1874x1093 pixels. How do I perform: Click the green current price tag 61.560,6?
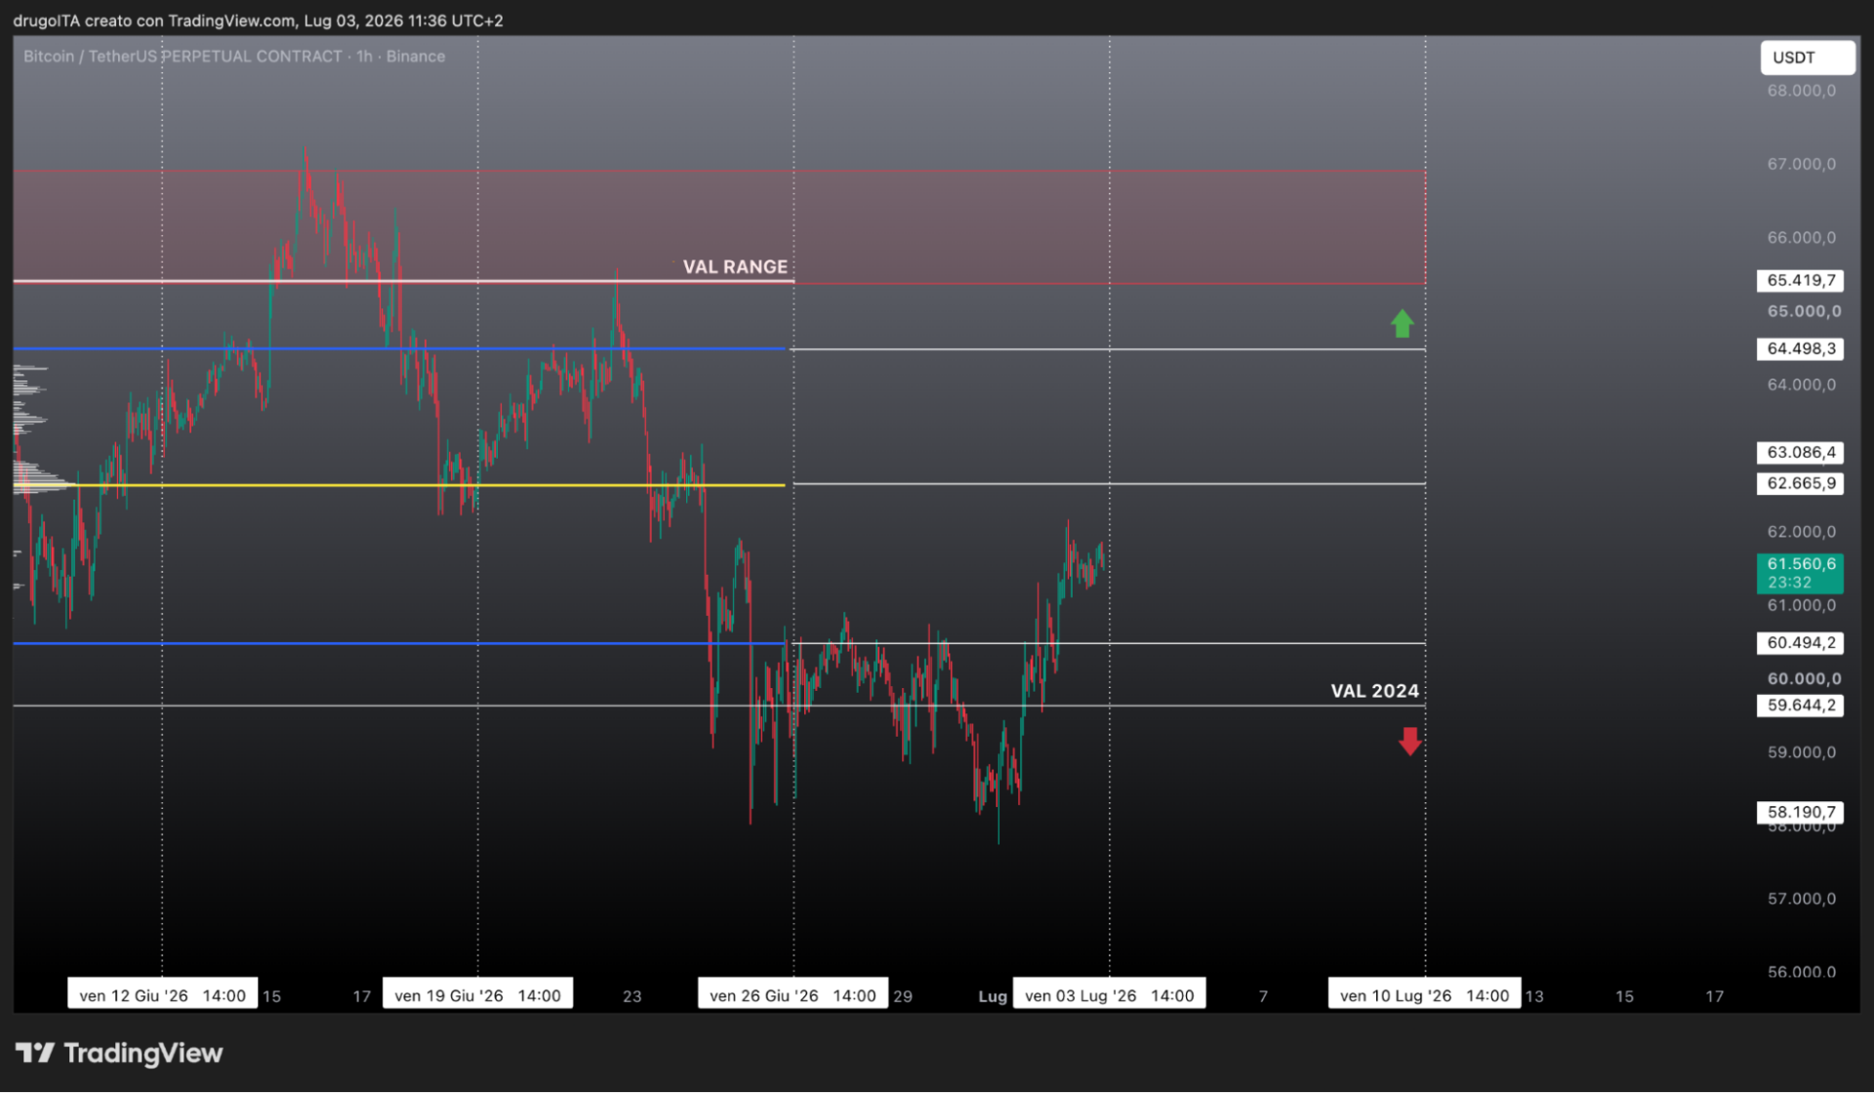pyautogui.click(x=1800, y=573)
